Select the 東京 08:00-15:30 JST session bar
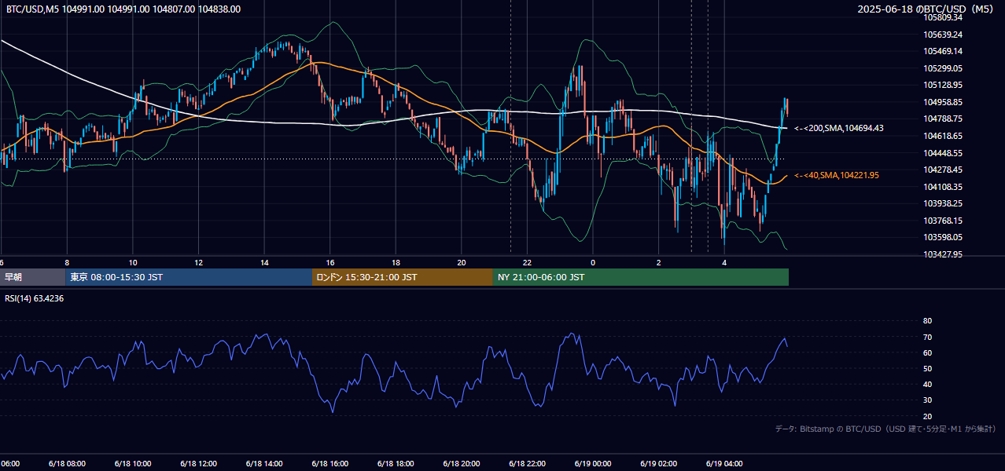The width and height of the screenshot is (1005, 471). (x=189, y=277)
